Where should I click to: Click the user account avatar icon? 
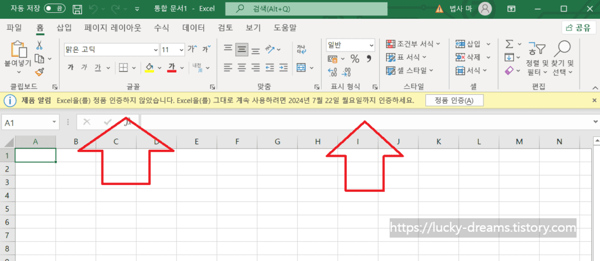pyautogui.click(x=485, y=8)
